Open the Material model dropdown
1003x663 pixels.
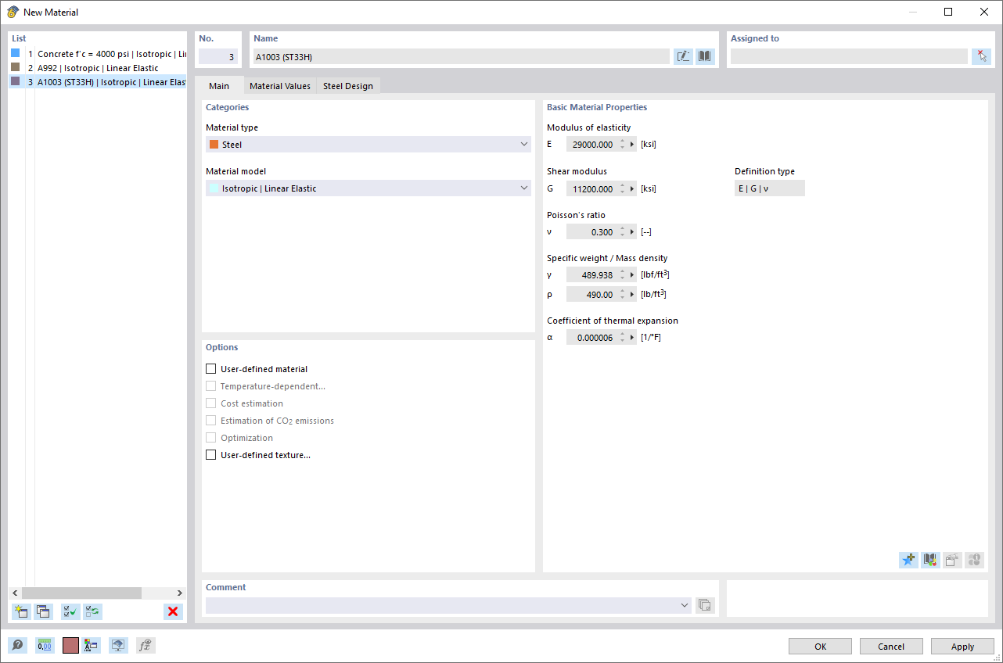(x=523, y=188)
